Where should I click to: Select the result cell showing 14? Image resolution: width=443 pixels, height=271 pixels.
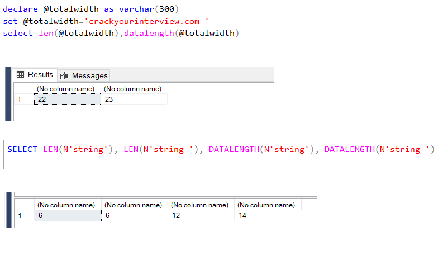point(267,216)
